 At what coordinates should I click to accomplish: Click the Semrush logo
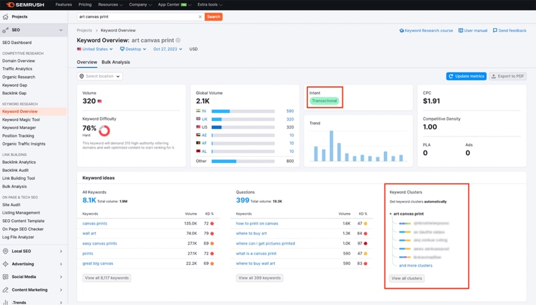point(25,5)
